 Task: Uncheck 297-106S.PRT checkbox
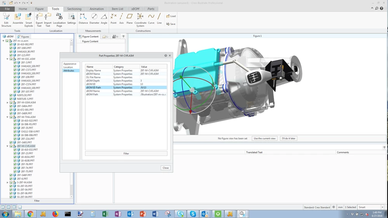click(11, 48)
